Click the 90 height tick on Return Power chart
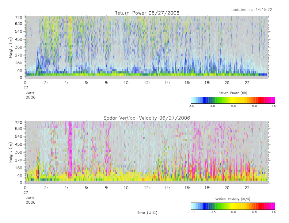 point(20,71)
